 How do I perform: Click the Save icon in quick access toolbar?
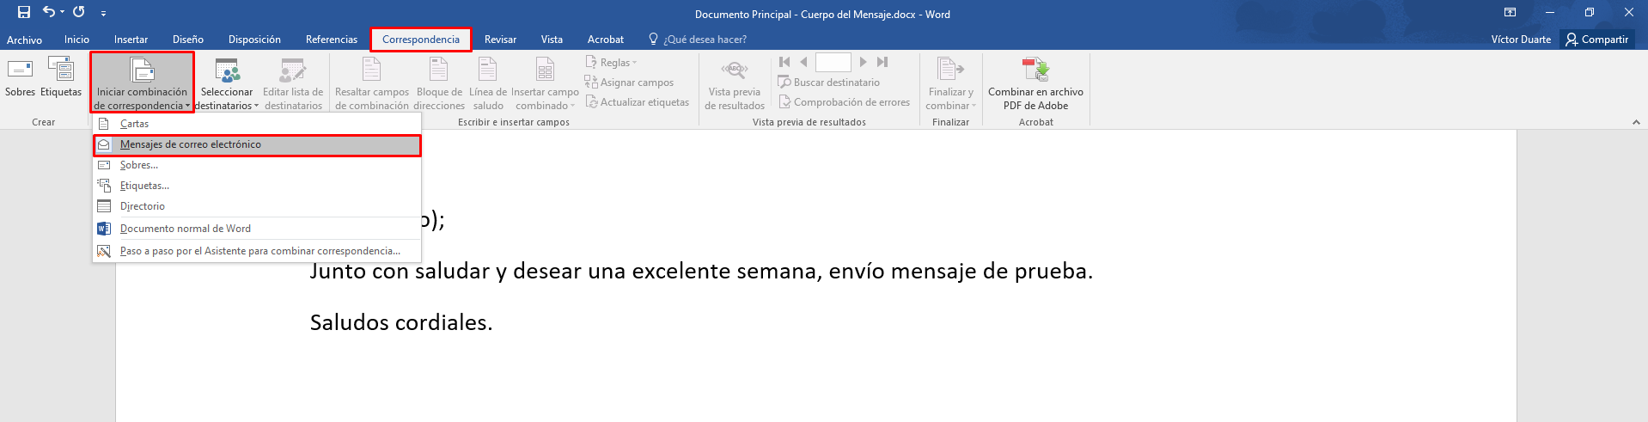pyautogui.click(x=24, y=12)
